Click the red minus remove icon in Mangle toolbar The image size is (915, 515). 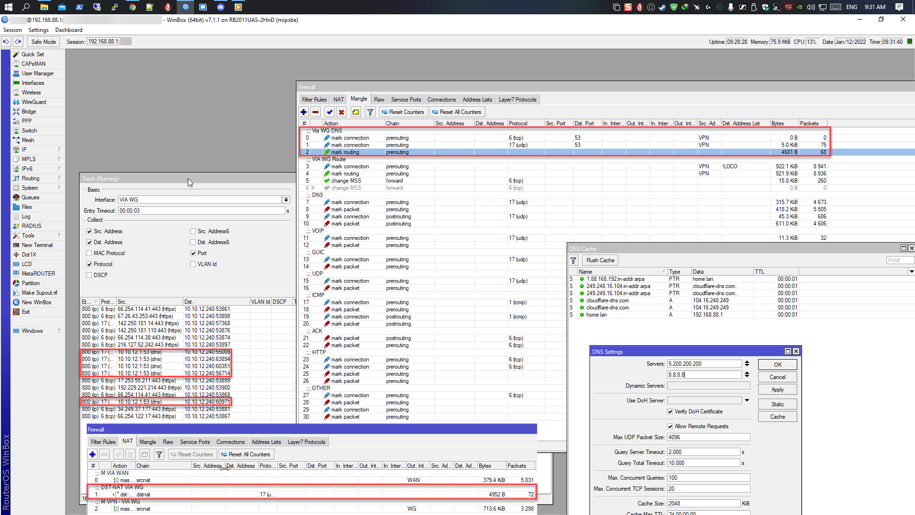pyautogui.click(x=315, y=112)
